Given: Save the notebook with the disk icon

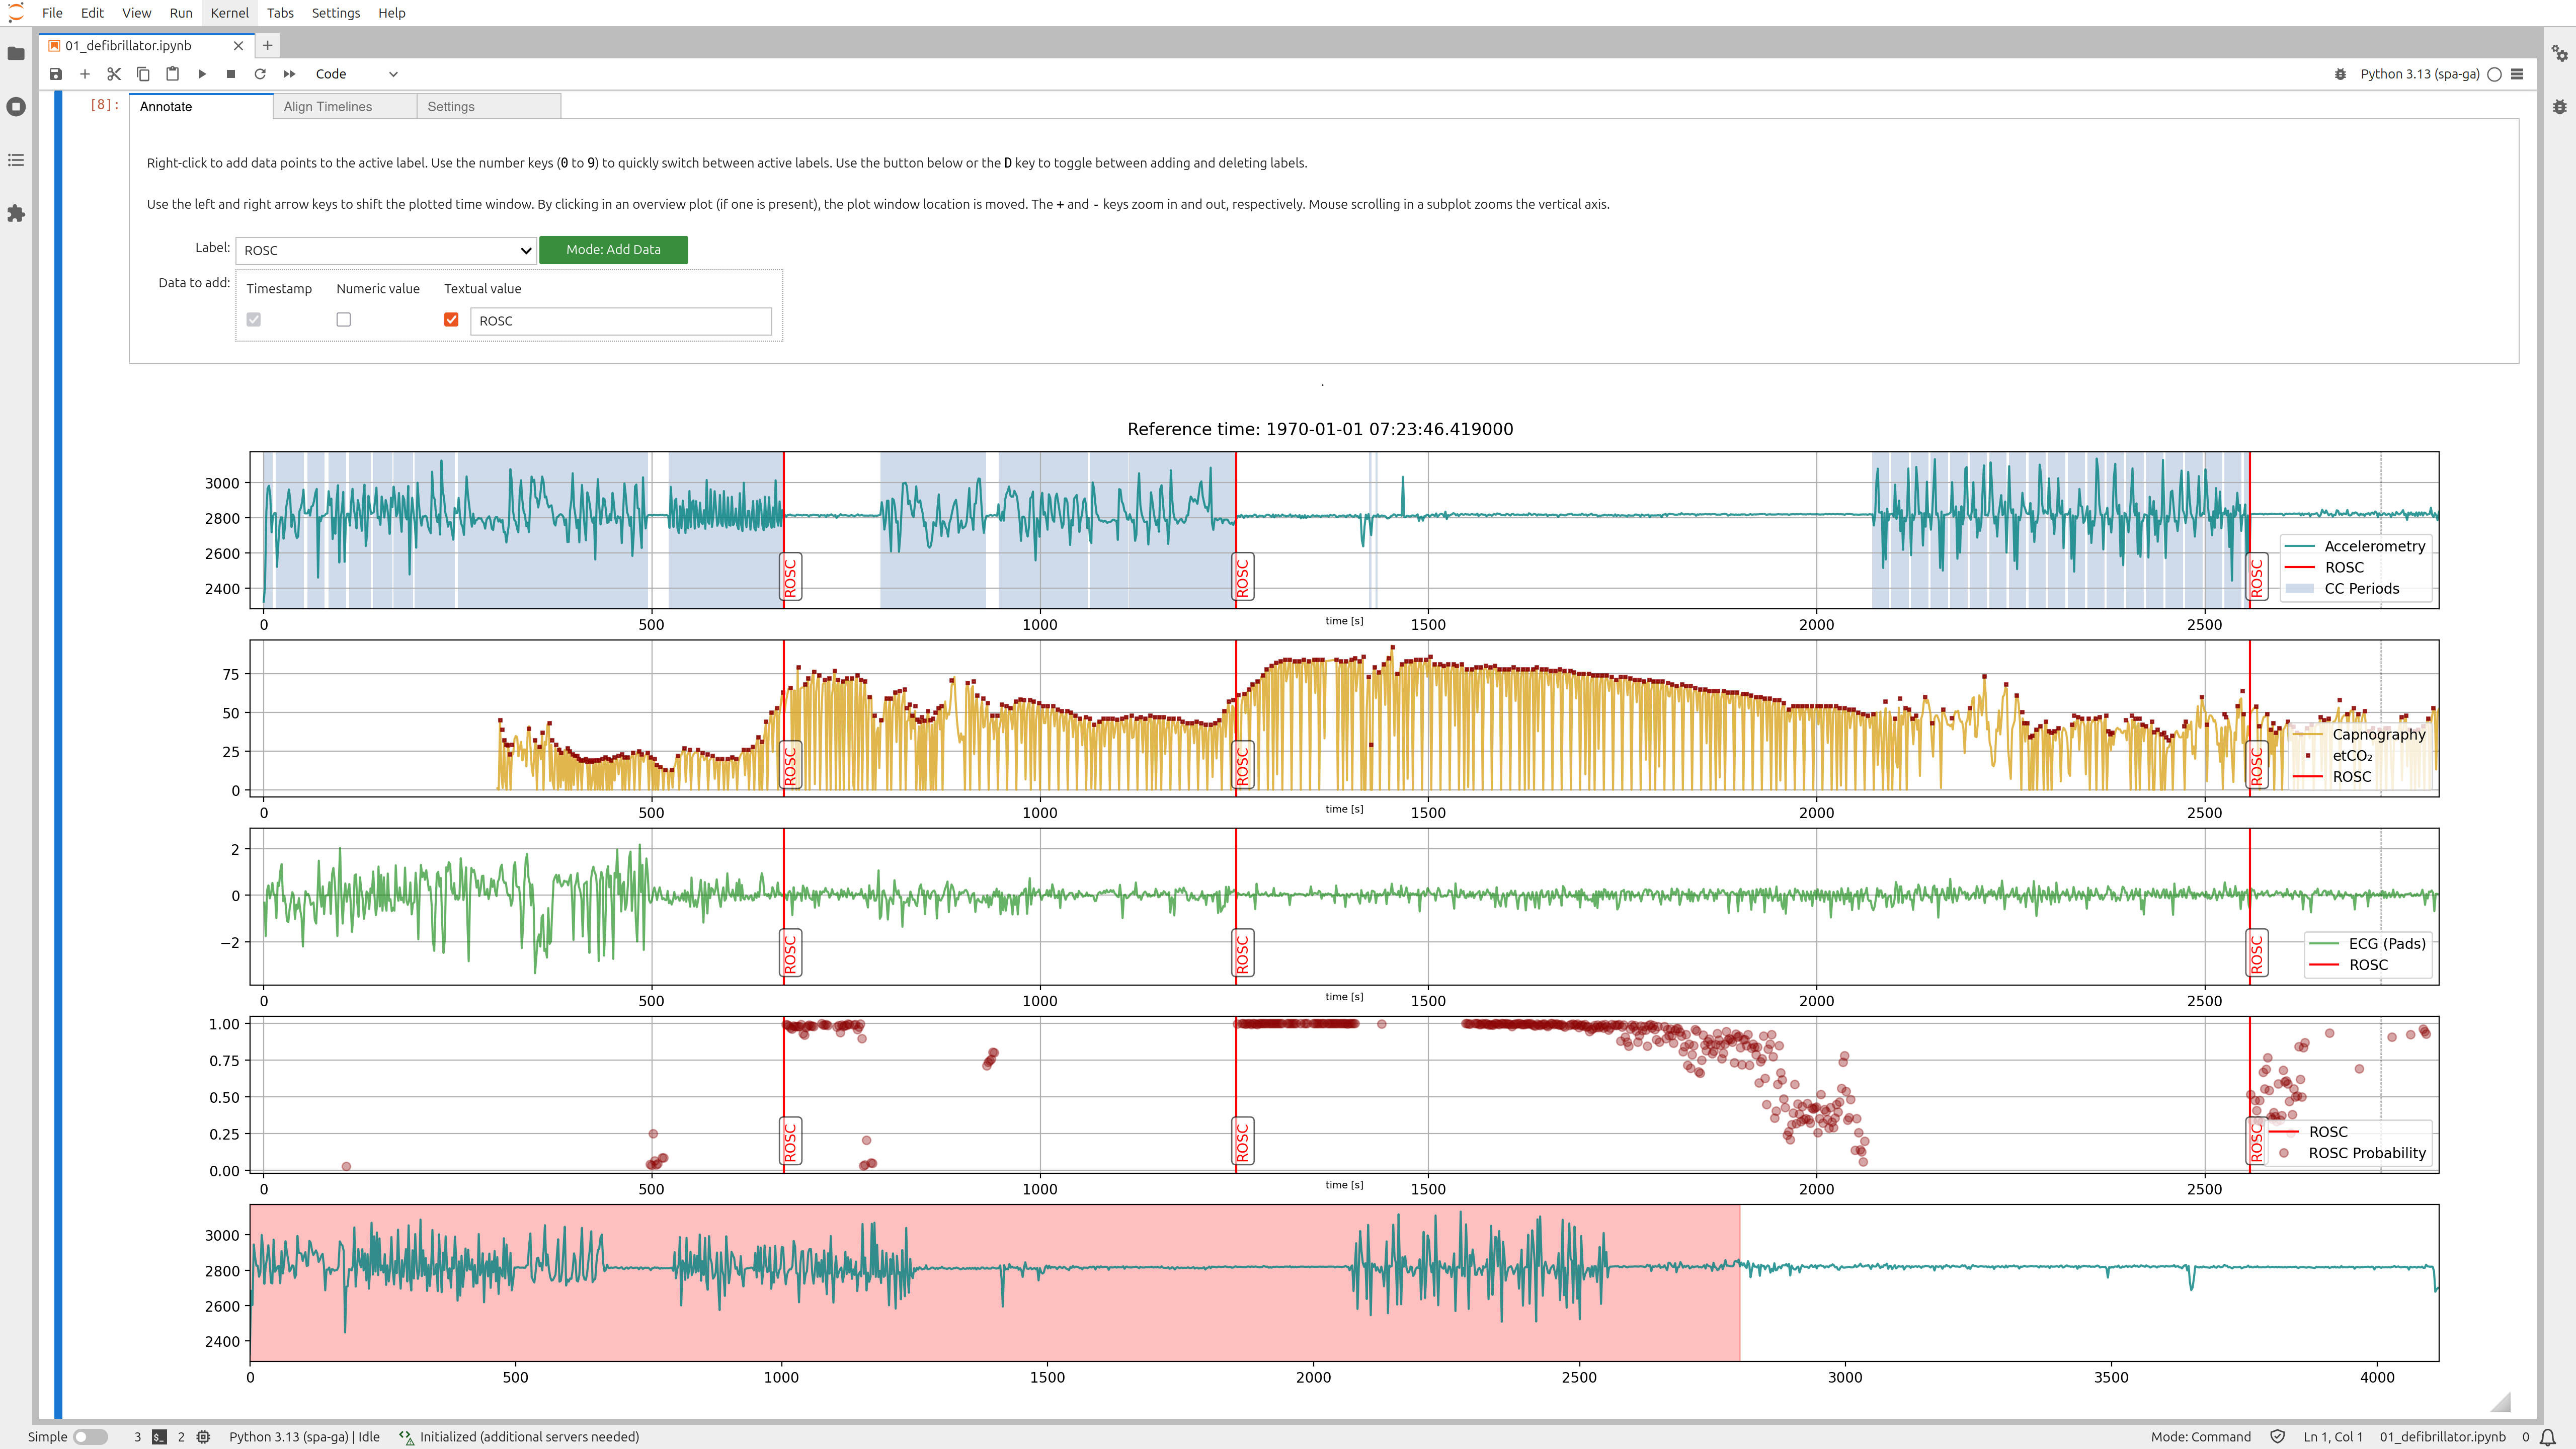Looking at the screenshot, I should (x=56, y=74).
